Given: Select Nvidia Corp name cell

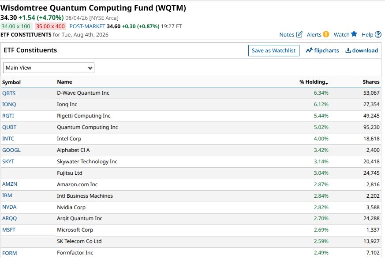Looking at the screenshot, I should point(71,207).
